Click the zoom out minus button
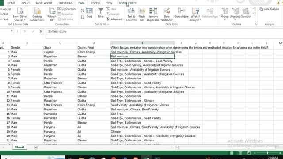 pos(255,153)
